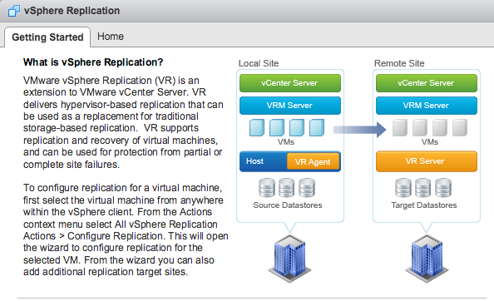494x301 pixels.
Task: Select the Remote Site VRM Server block
Action: [x=427, y=106]
